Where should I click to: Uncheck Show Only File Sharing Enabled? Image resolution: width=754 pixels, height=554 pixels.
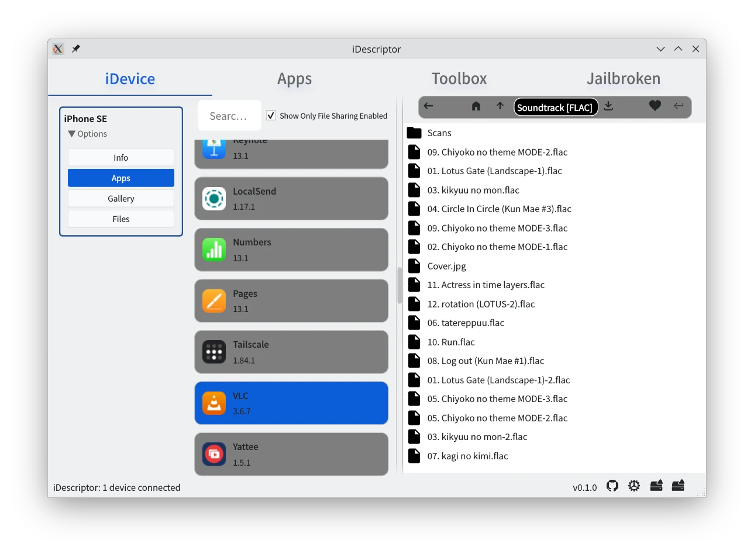click(x=271, y=116)
